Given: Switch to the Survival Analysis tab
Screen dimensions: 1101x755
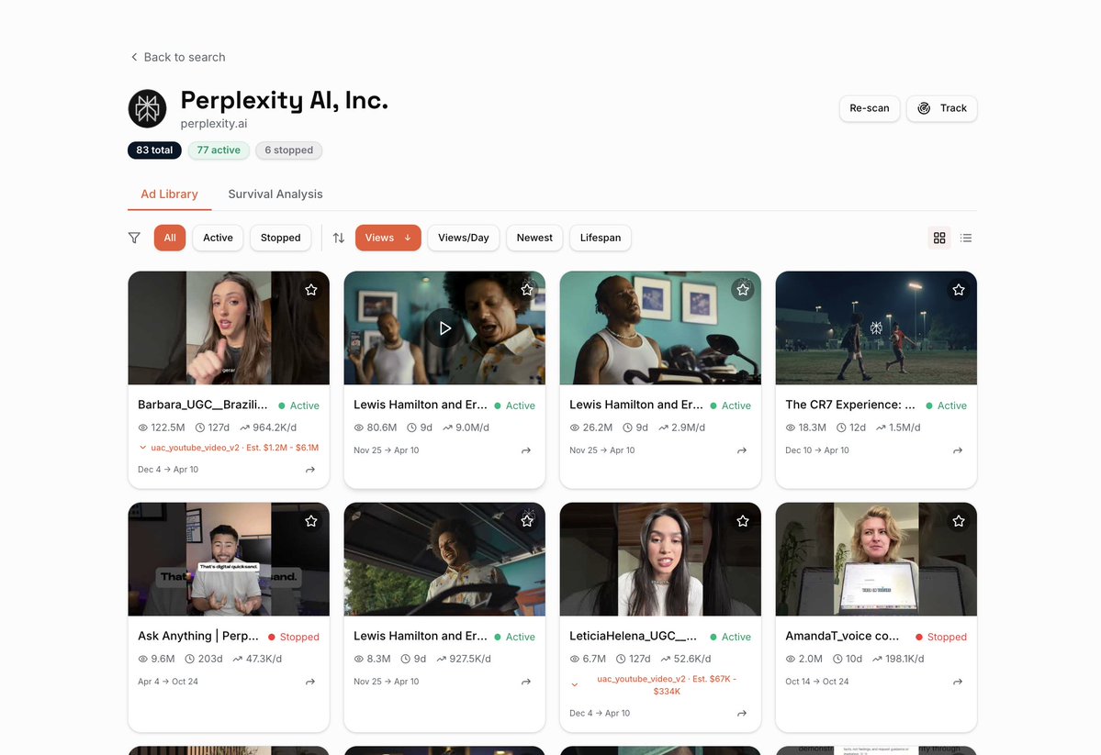Looking at the screenshot, I should point(275,194).
